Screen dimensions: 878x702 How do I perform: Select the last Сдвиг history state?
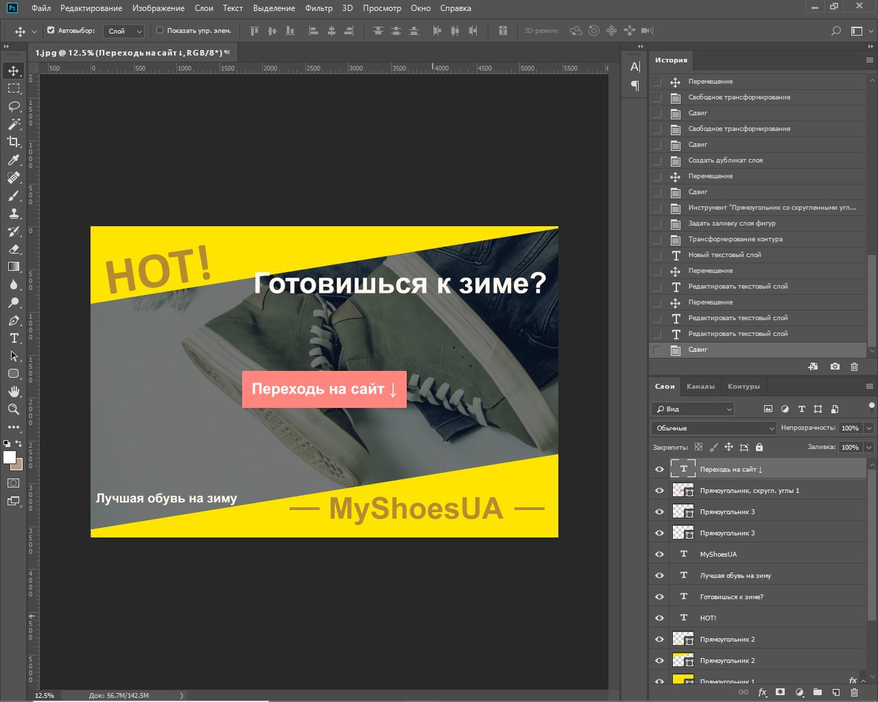click(758, 350)
